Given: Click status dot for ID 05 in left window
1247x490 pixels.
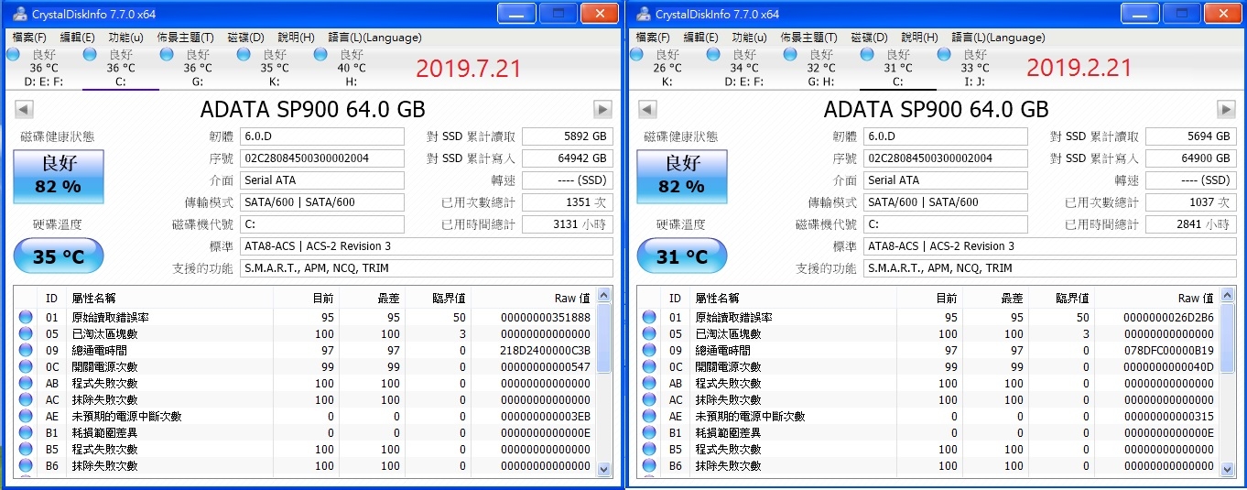Looking at the screenshot, I should click(27, 334).
